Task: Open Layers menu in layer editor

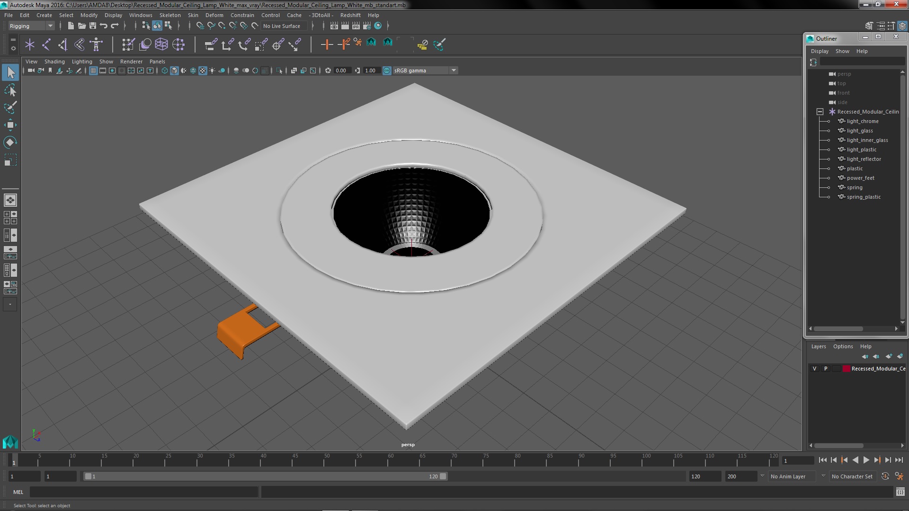Action: (x=819, y=346)
